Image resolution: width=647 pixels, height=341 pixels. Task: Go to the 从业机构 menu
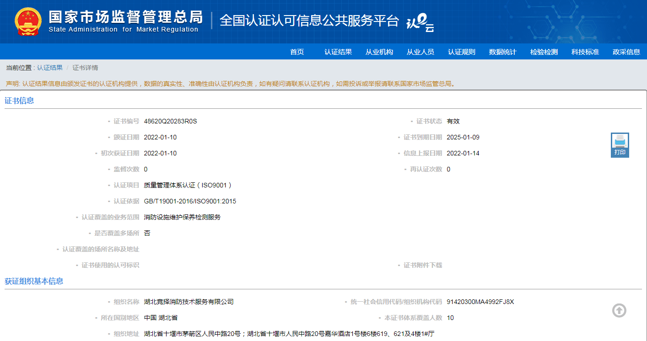click(x=379, y=52)
